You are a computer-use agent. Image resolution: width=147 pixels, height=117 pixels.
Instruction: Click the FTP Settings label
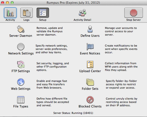(21, 71)
